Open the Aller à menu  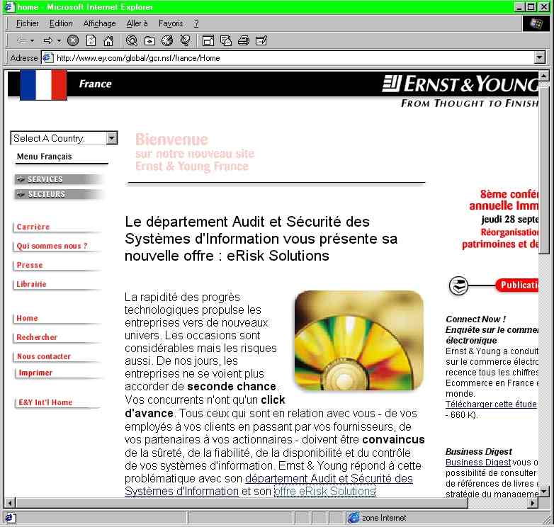click(x=137, y=23)
